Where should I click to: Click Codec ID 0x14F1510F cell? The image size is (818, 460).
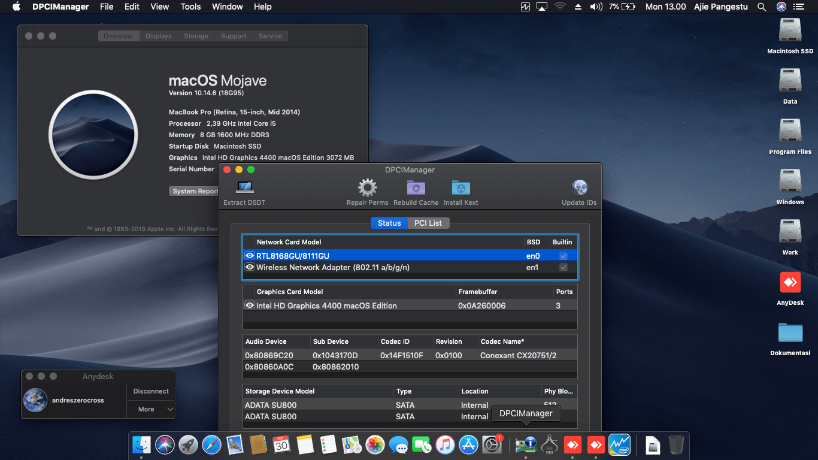(x=402, y=355)
